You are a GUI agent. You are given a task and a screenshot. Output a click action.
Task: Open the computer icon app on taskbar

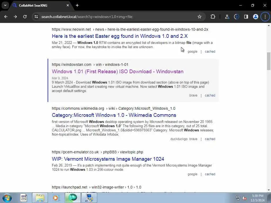click(89, 198)
